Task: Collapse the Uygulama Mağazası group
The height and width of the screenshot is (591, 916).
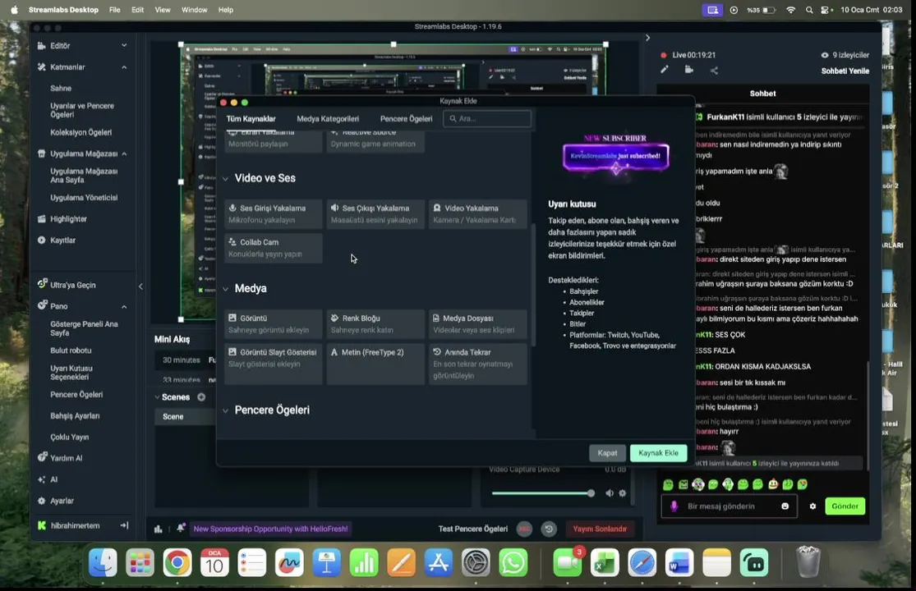Action: click(124, 154)
